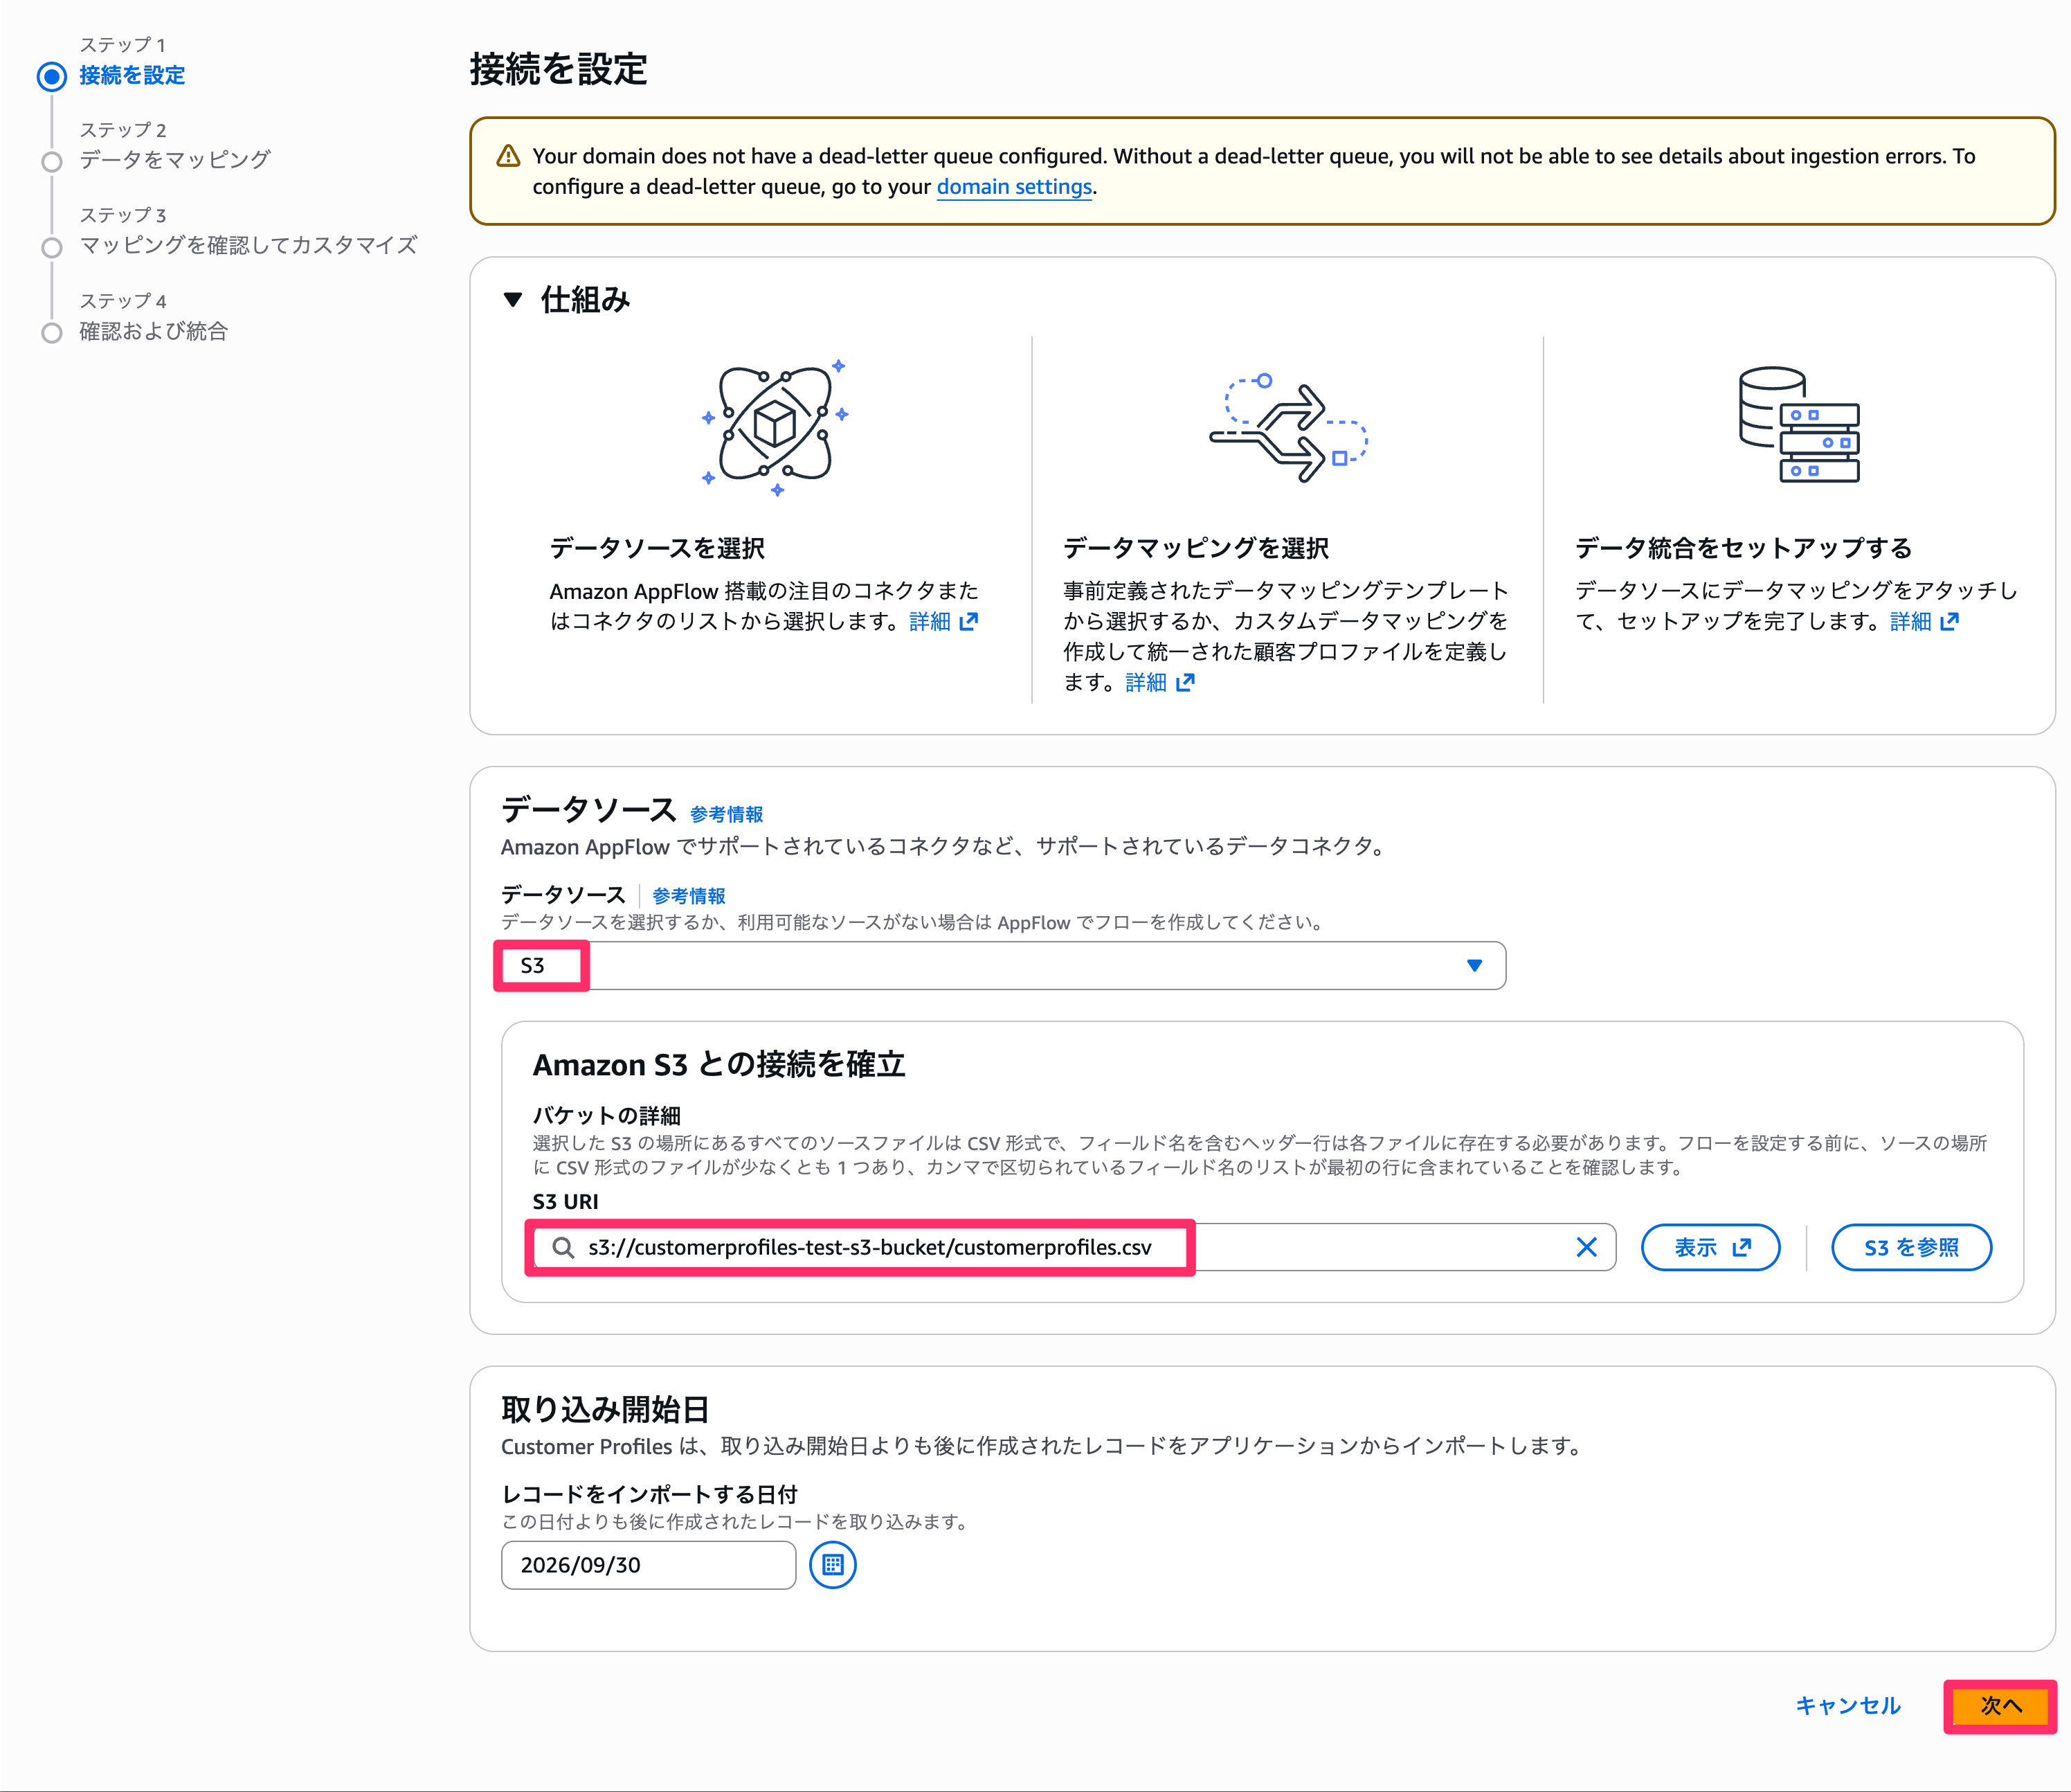Viewport: 2071px width, 1792px height.
Task: Click the warning triangle icon in alert
Action: tap(508, 156)
